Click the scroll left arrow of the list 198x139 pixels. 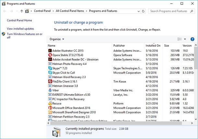pos(48,123)
